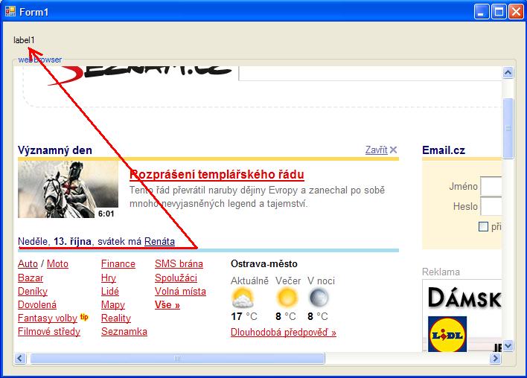Click the Heslo password field
The image size is (527, 378).
pos(491,206)
